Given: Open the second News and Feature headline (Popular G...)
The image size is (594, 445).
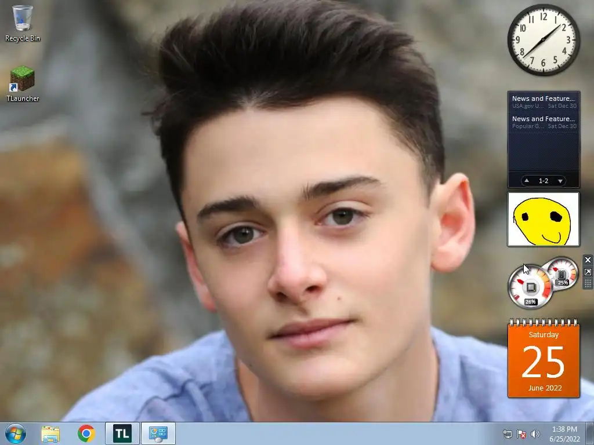Looking at the screenshot, I should pos(544,122).
